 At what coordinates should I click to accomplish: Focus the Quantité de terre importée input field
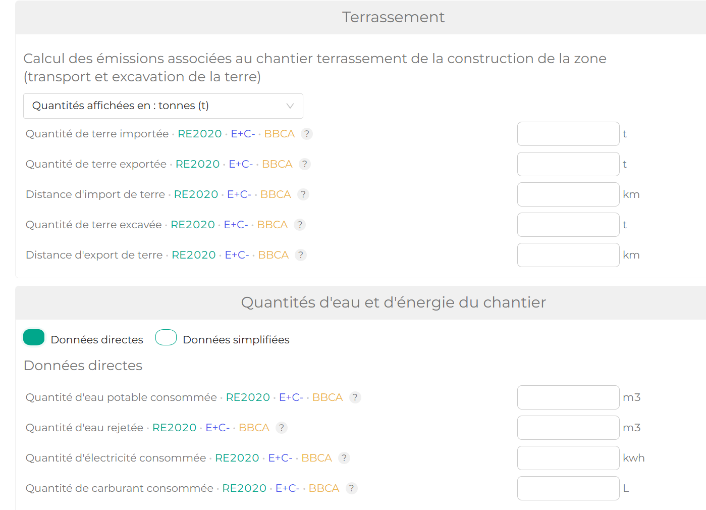tap(568, 134)
